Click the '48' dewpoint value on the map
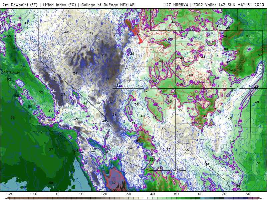 coord(228,28)
